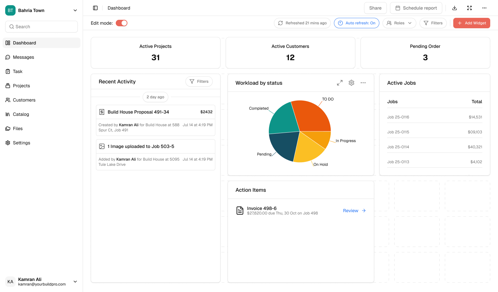Screen dimensions: 498x292
Task: View the Customers section
Action: [x=24, y=100]
